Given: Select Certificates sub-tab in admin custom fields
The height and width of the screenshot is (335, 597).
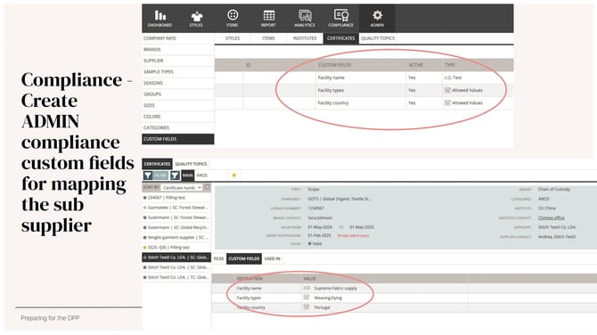Looking at the screenshot, I should pos(340,38).
